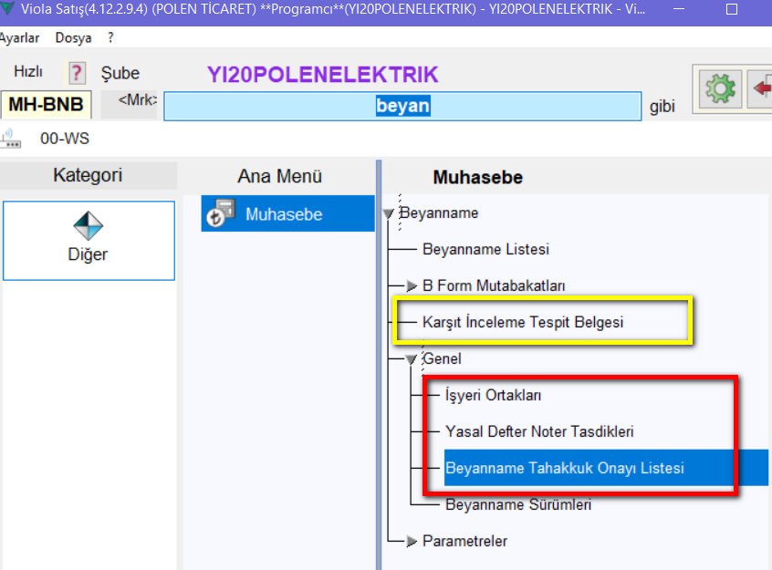Click the question mark help icon
The height and width of the screenshot is (570, 772).
click(x=78, y=73)
